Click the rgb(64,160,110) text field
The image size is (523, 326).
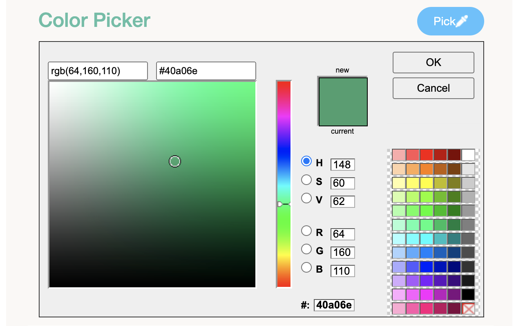pyautogui.click(x=98, y=71)
